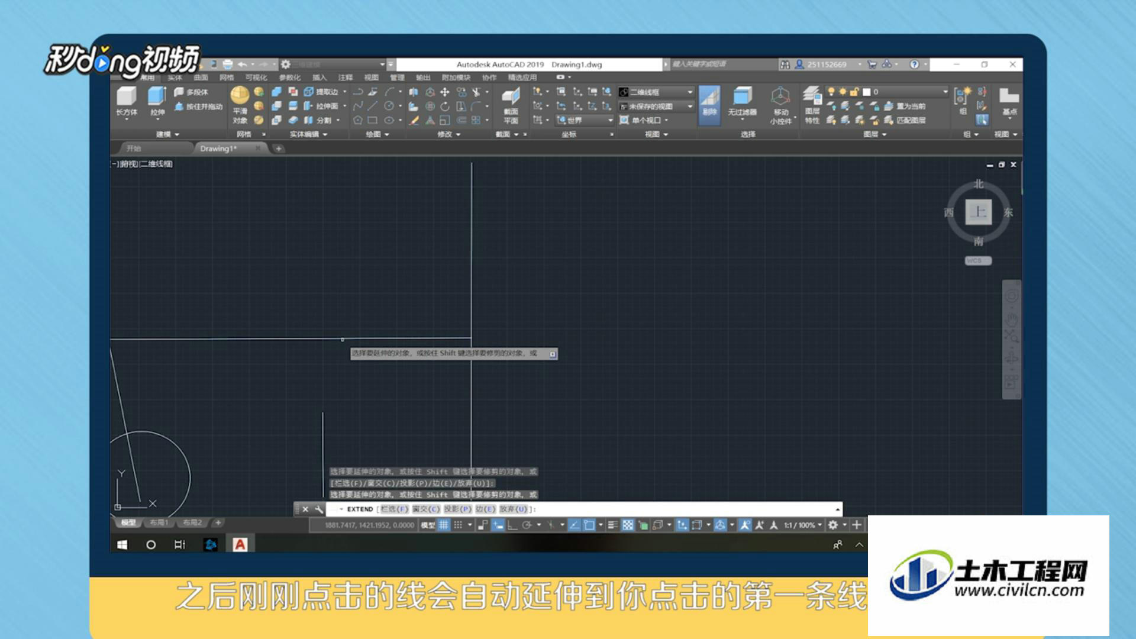This screenshot has height=639, width=1136.
Task: Expand the 修改 panel
Action: 448,134
